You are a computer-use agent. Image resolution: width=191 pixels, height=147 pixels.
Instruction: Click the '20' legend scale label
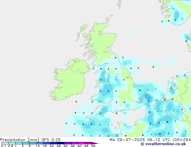(x=52, y=146)
